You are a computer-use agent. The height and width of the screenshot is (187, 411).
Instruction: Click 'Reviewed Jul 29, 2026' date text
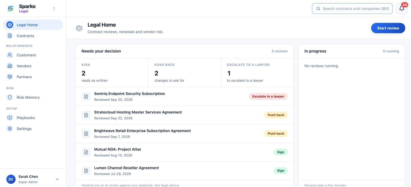[113, 174]
